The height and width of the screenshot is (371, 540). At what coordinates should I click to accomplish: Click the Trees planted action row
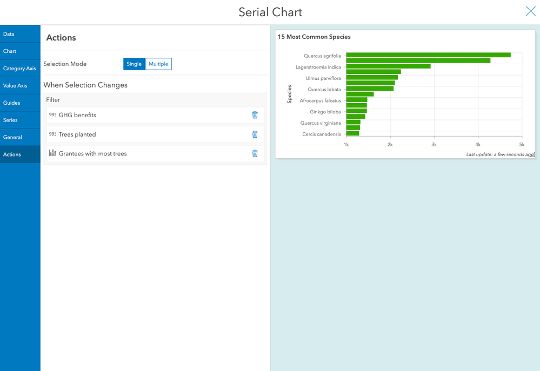155,134
